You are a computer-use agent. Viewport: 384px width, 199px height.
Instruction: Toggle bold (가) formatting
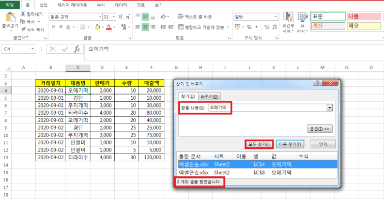coord(53,27)
